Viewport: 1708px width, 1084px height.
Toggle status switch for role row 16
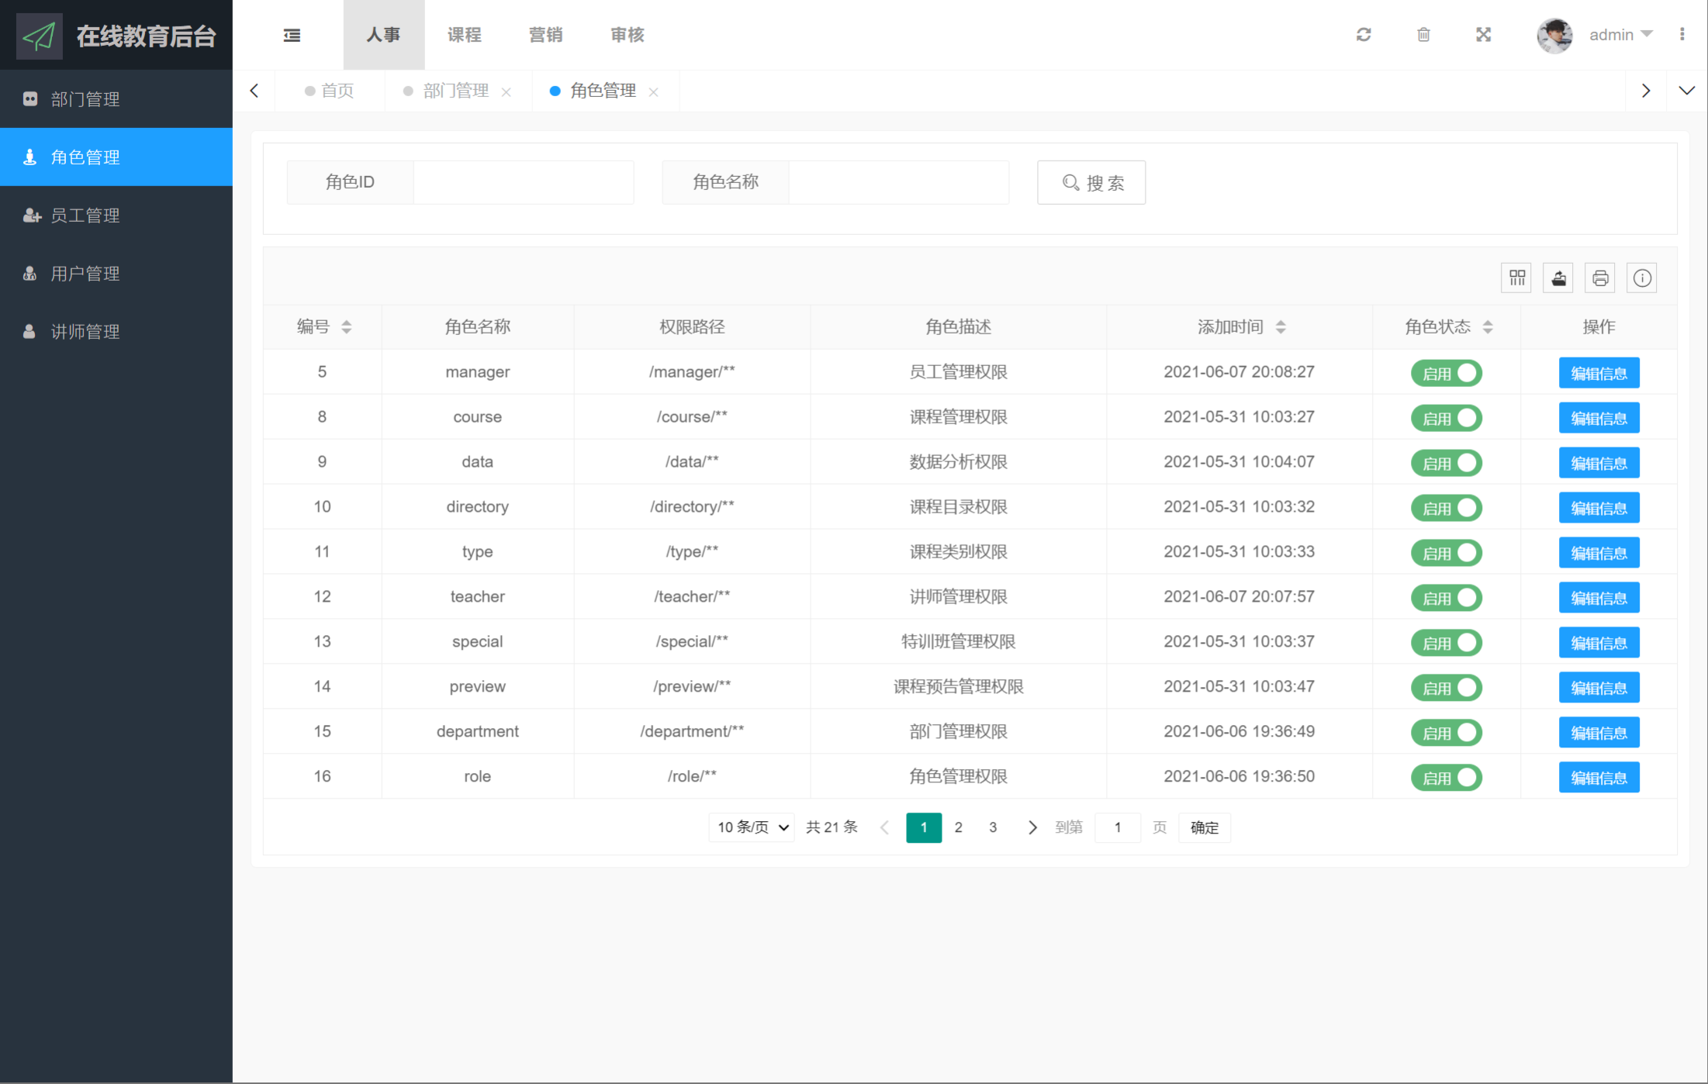[x=1446, y=778]
